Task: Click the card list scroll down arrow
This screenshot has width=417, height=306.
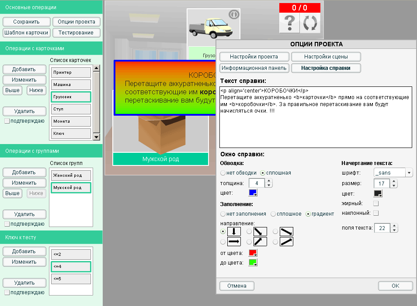Action: pyautogui.click(x=97, y=137)
